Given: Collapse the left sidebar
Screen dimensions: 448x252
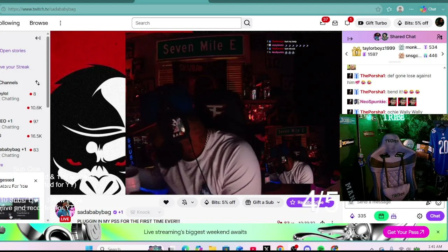Looking at the screenshot, I should tap(38, 38).
